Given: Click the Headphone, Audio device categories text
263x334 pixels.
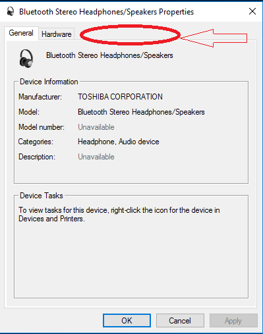Looking at the screenshot, I should click(119, 142).
